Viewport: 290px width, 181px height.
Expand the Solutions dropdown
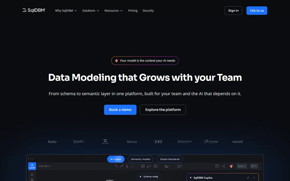[x=91, y=11]
